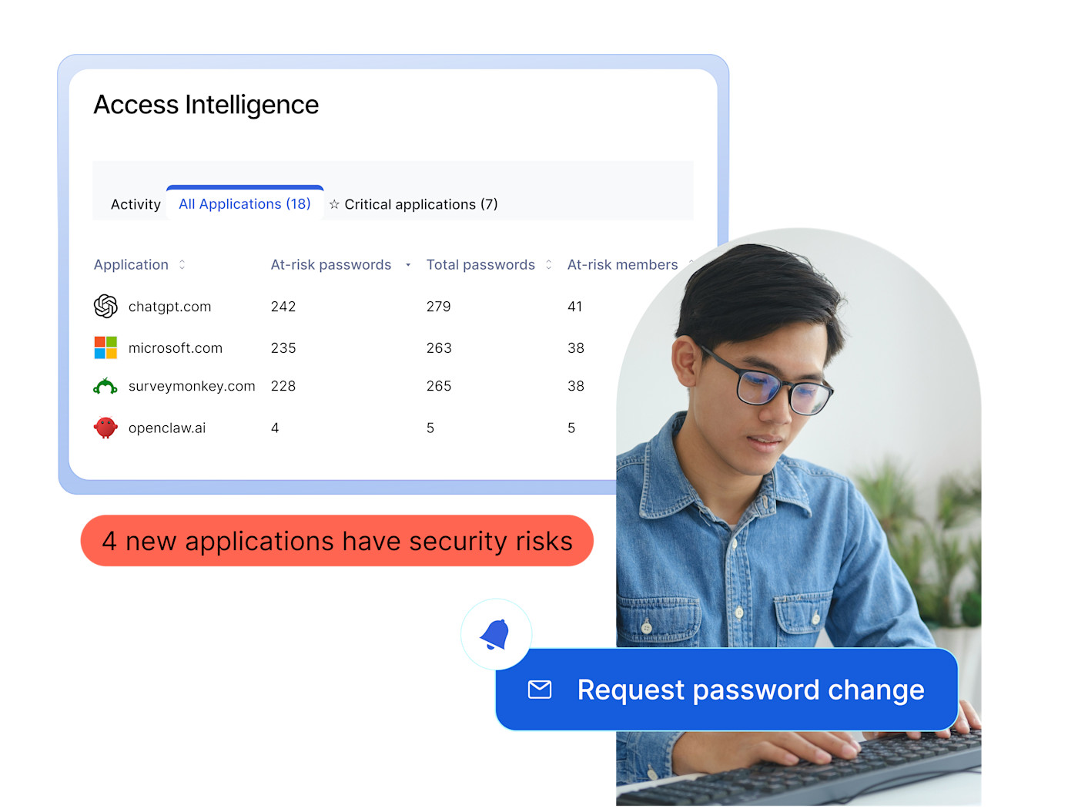
Task: Click the 228 at-risk passwords value
Action: point(283,386)
